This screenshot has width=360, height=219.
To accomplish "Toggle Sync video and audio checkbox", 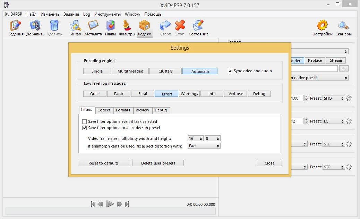I will pos(230,71).
